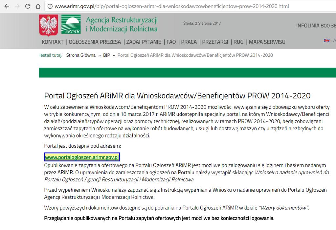Viewport: 336px width, 230px height.
Task: Click 'Portal jest dostępny pod adresem:' text
Action: (82, 146)
